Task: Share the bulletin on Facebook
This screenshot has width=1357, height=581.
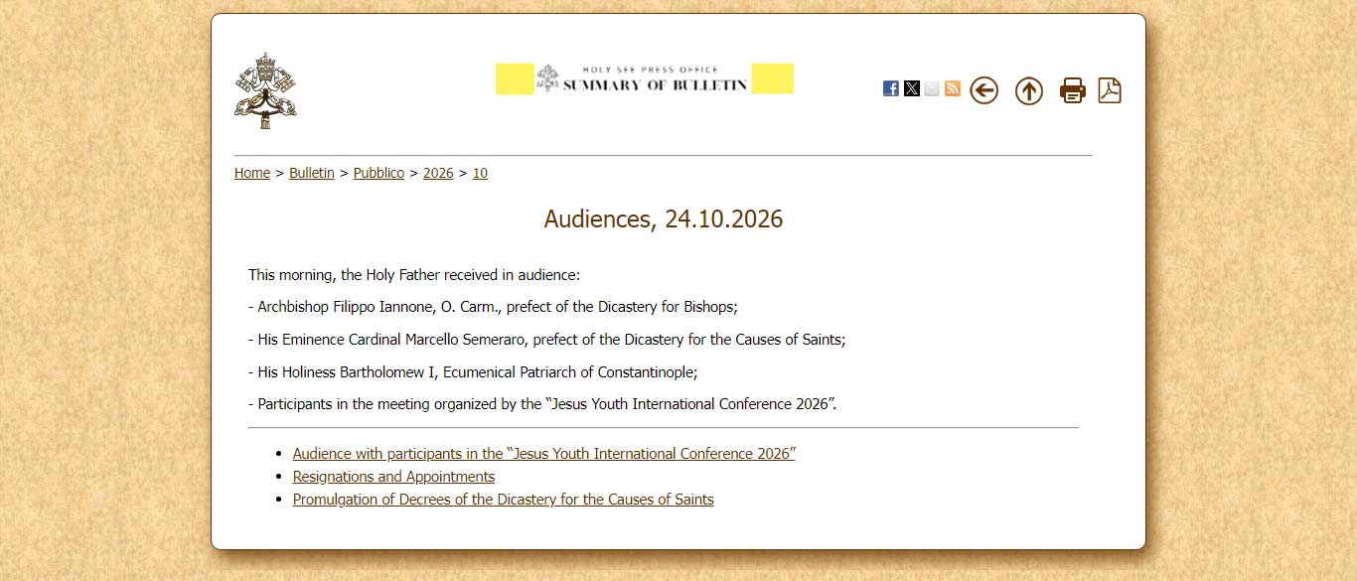Action: click(891, 88)
